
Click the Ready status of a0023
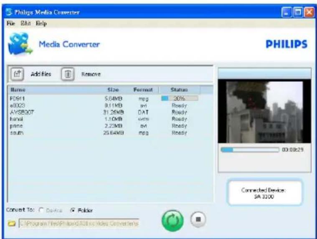tap(179, 106)
